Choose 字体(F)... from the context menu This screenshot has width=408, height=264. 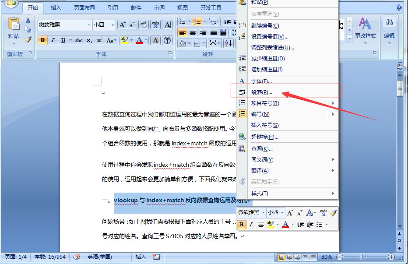pos(288,81)
